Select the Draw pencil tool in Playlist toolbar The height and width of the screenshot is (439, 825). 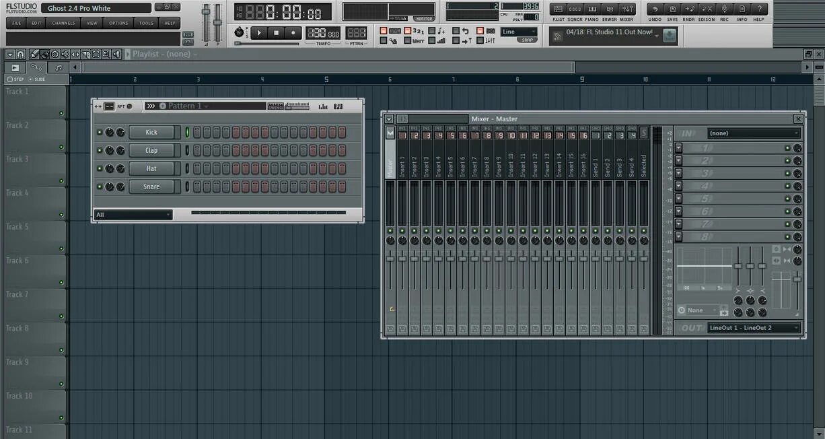[34, 54]
